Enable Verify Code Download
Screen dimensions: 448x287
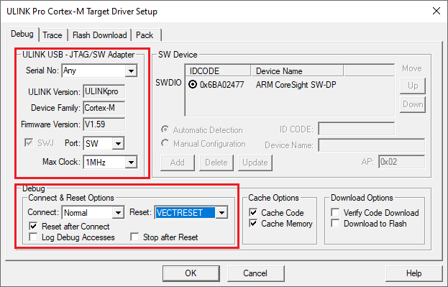[335, 212]
